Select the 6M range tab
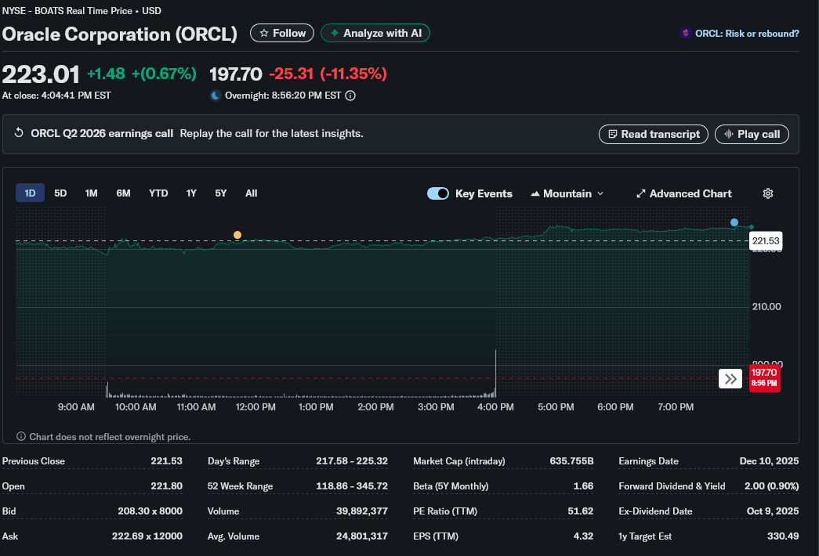 click(123, 193)
